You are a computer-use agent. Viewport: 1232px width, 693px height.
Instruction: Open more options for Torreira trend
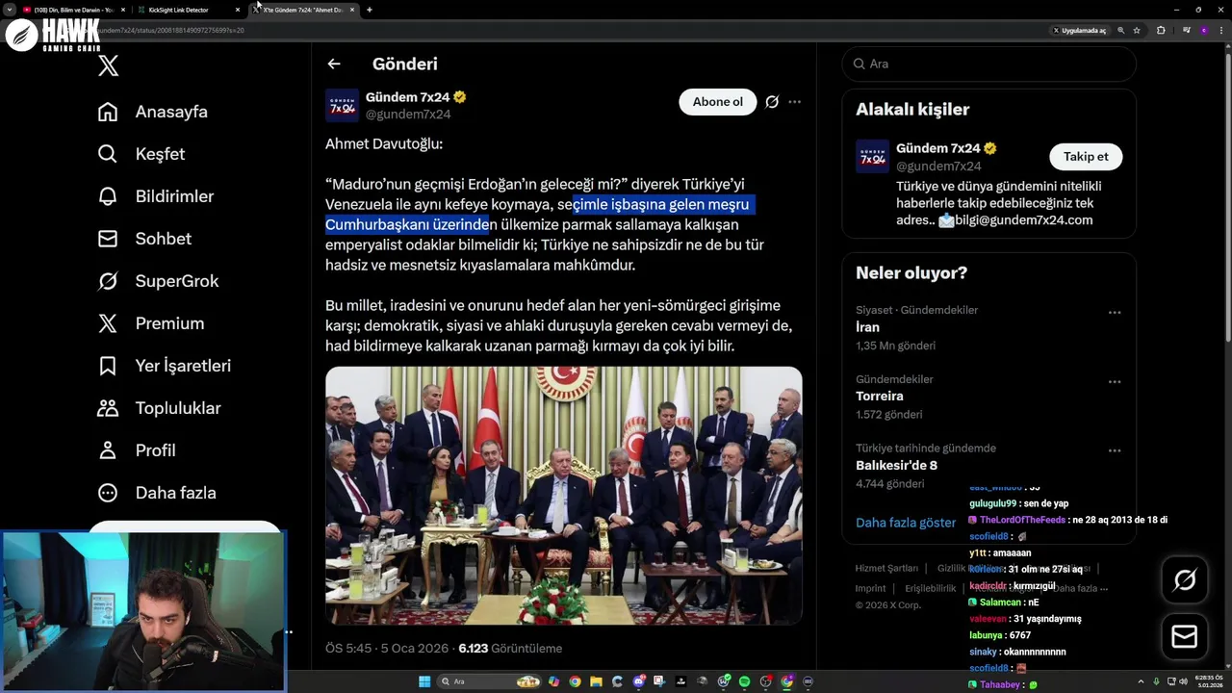tap(1115, 382)
